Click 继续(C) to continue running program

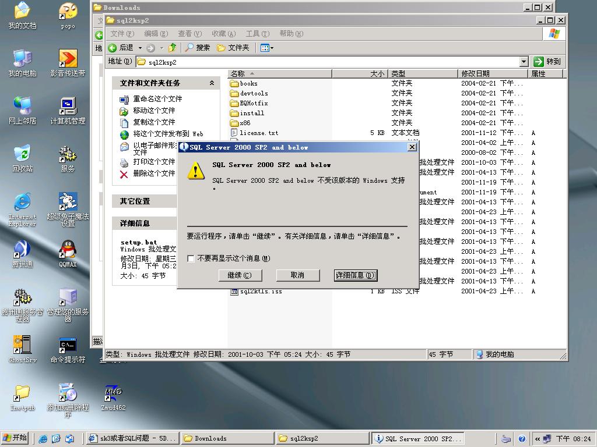tap(240, 275)
